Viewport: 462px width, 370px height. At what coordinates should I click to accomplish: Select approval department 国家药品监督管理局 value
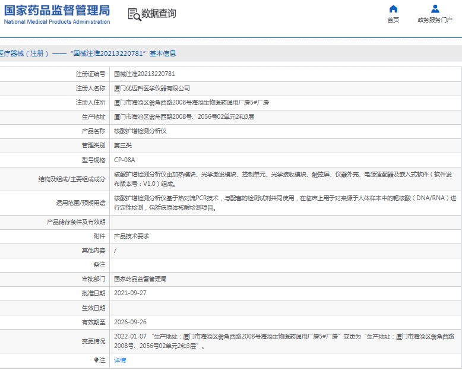click(x=140, y=279)
